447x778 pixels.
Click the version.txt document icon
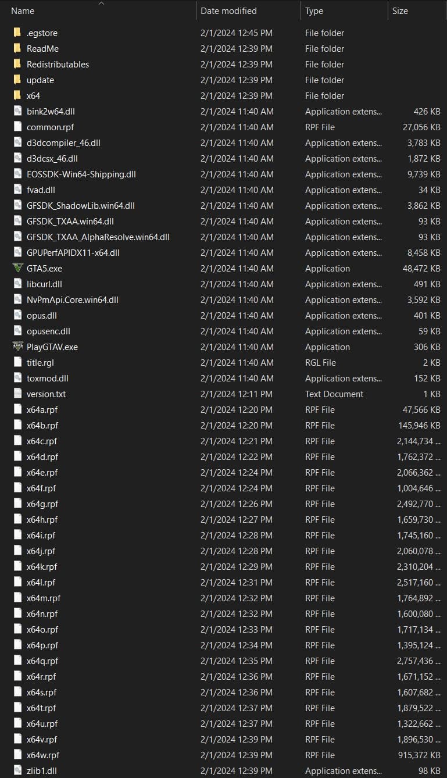(x=17, y=394)
